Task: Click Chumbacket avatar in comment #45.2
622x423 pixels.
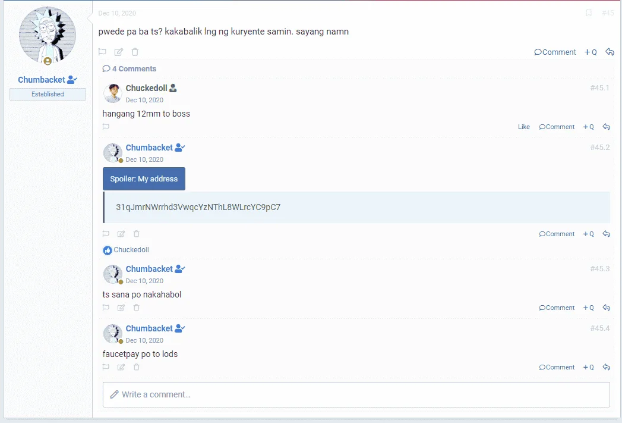Action: tap(113, 153)
